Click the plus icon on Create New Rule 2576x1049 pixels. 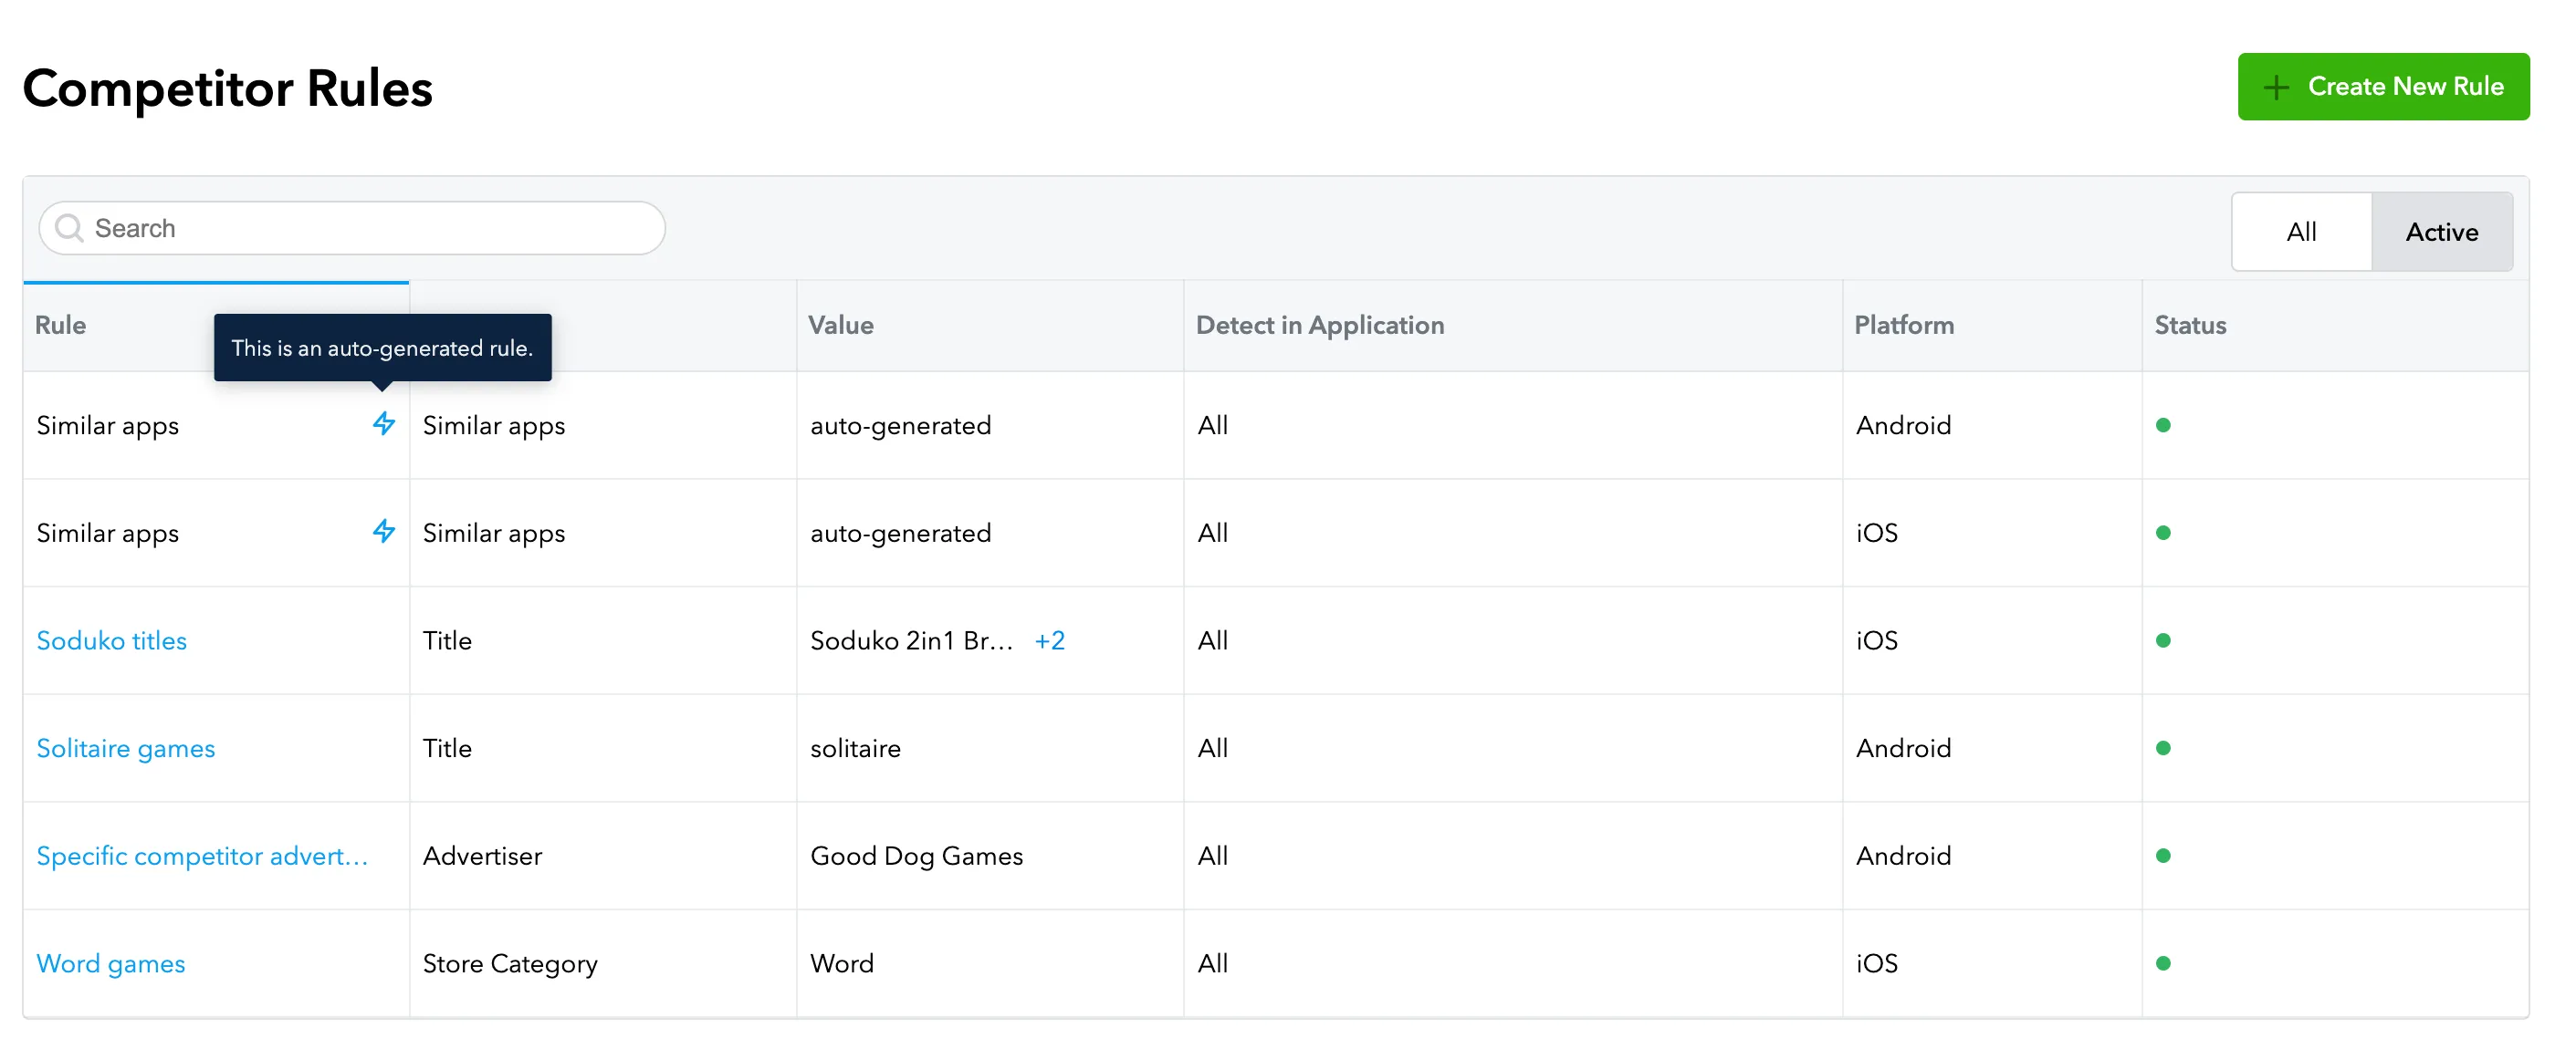2276,87
